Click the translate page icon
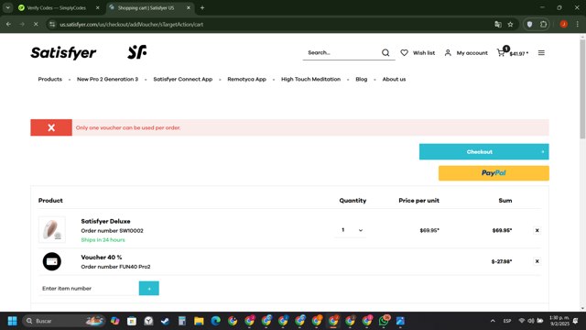 pos(498,25)
